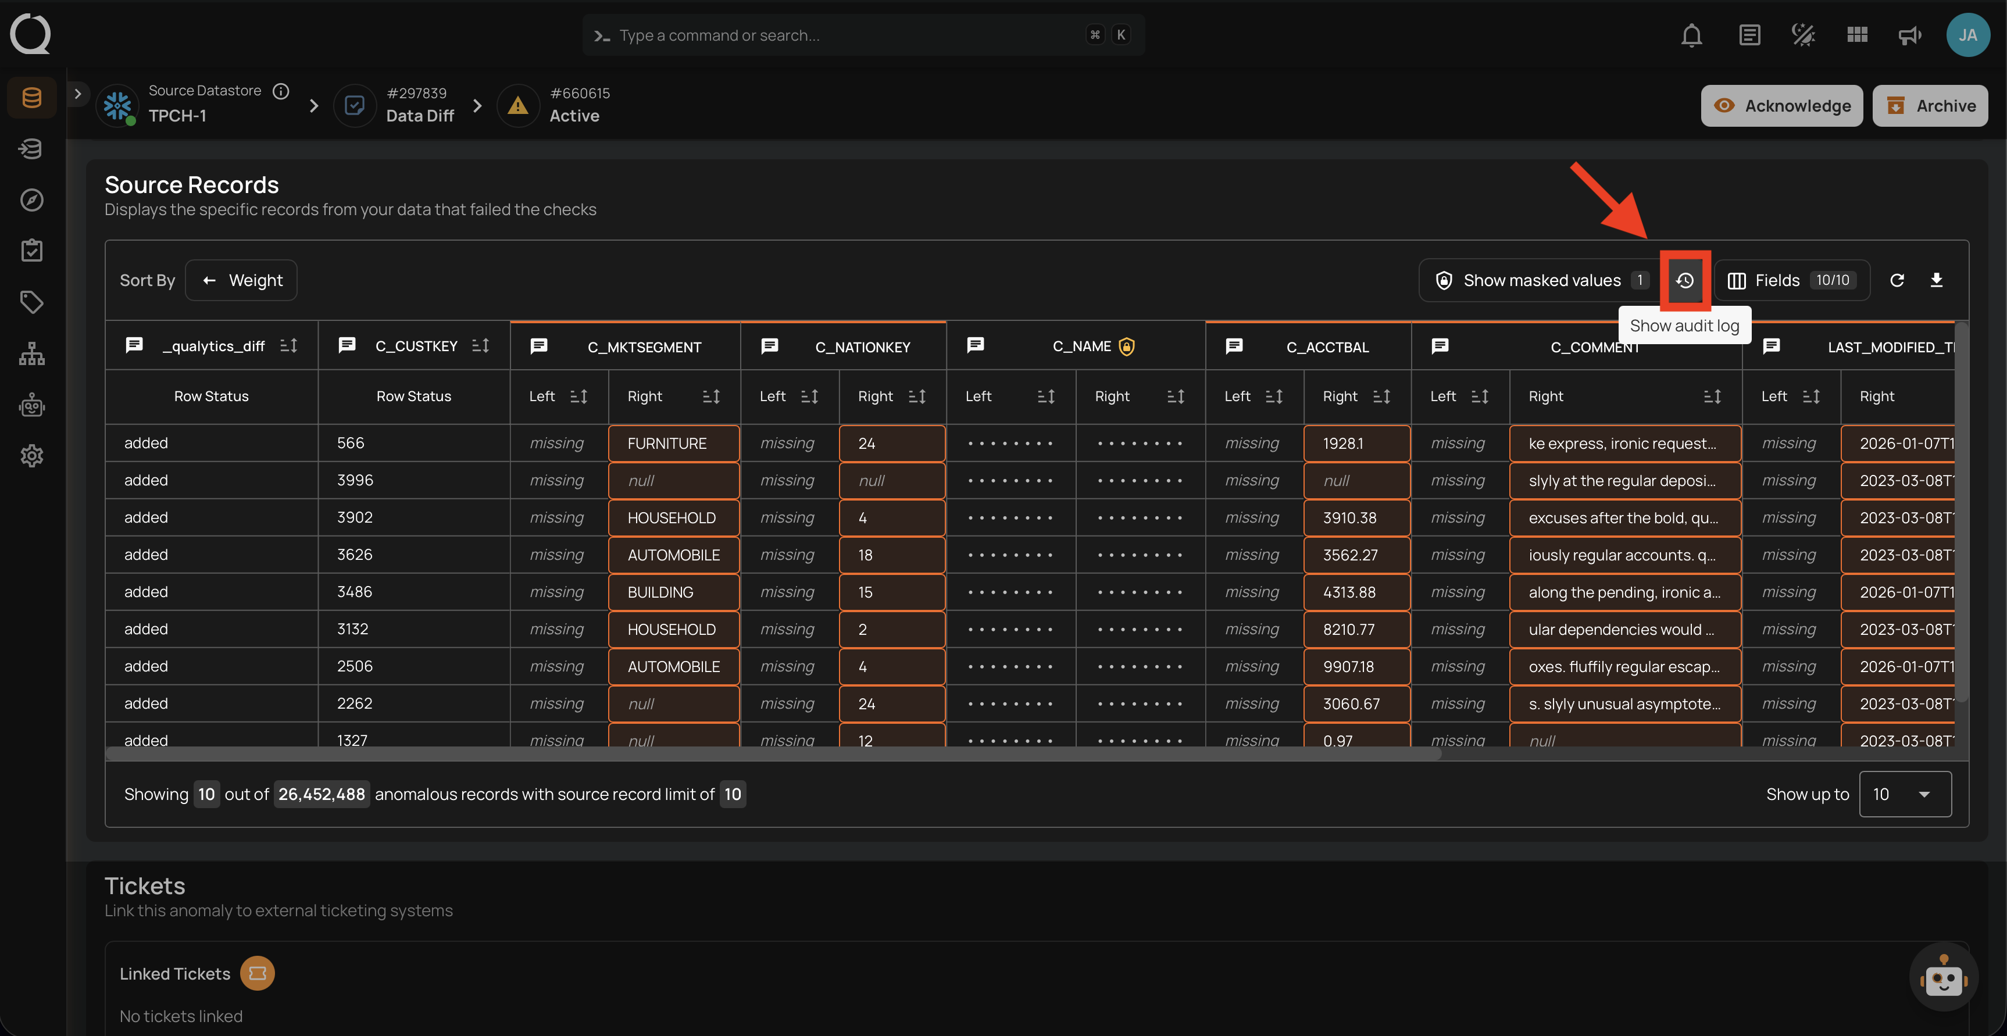Open the settings gear sidebar icon
2007x1036 pixels.
32,456
